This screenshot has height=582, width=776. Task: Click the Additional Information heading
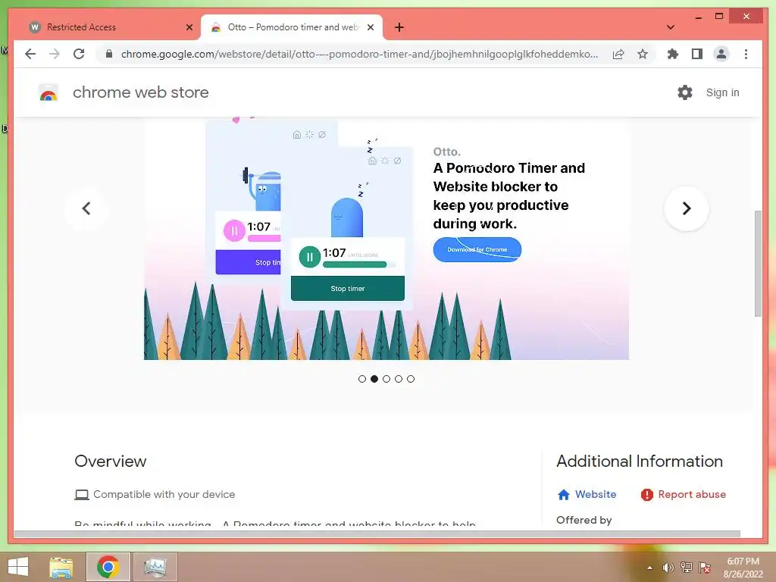point(640,462)
